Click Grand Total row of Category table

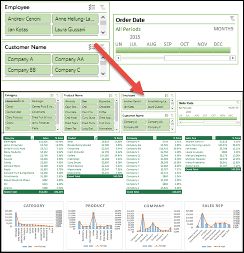pyautogui.click(x=33, y=192)
